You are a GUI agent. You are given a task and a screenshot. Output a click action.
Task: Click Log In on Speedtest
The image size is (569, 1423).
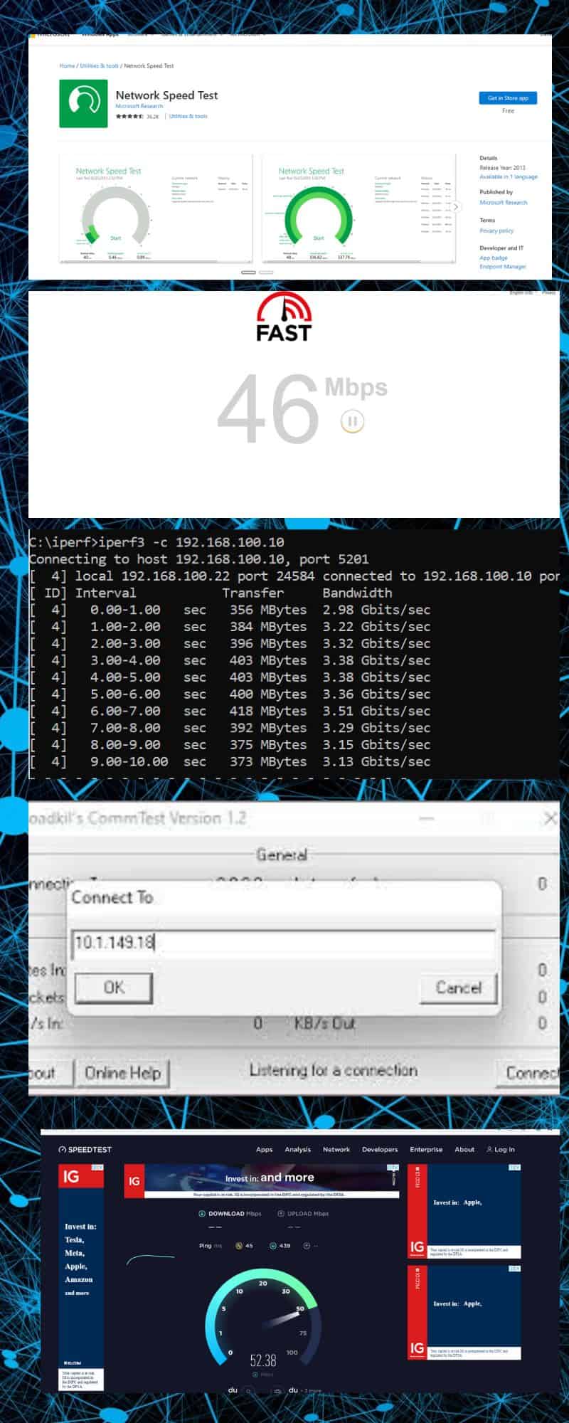(501, 1149)
